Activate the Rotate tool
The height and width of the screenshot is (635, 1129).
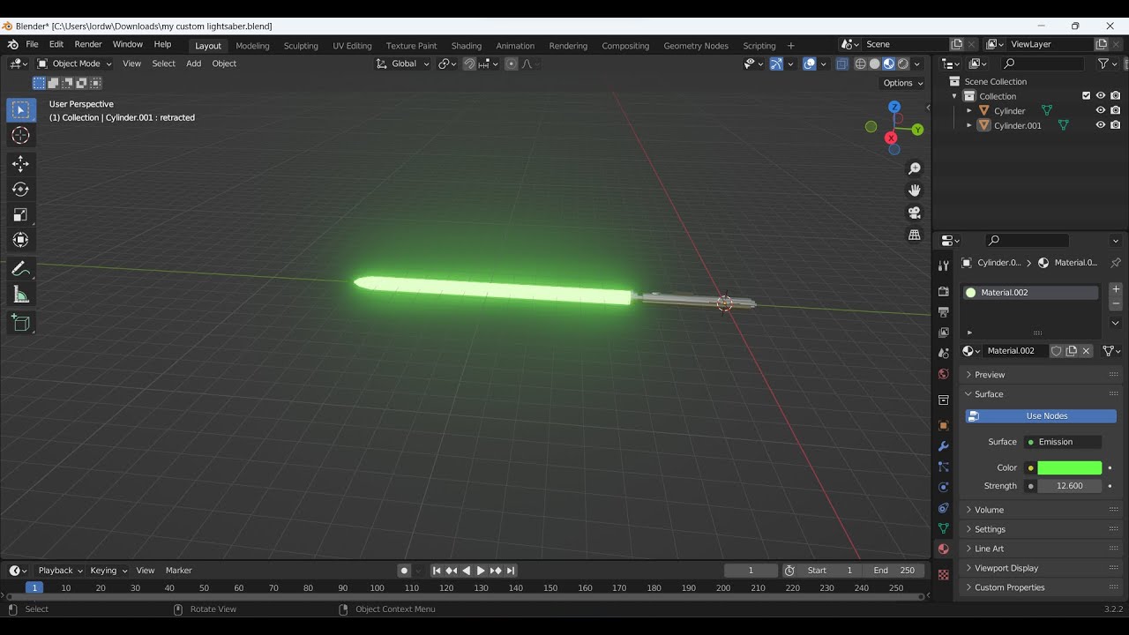pos(20,190)
